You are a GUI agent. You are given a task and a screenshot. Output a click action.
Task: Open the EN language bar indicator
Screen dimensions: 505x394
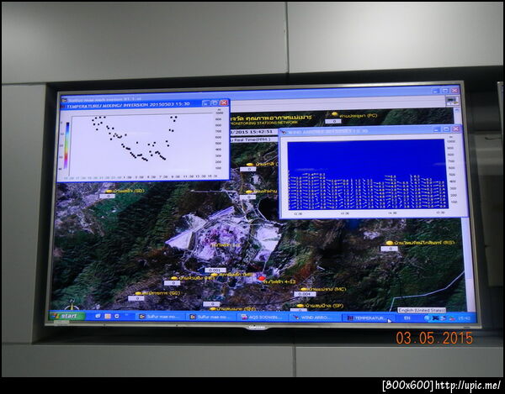tap(407, 318)
